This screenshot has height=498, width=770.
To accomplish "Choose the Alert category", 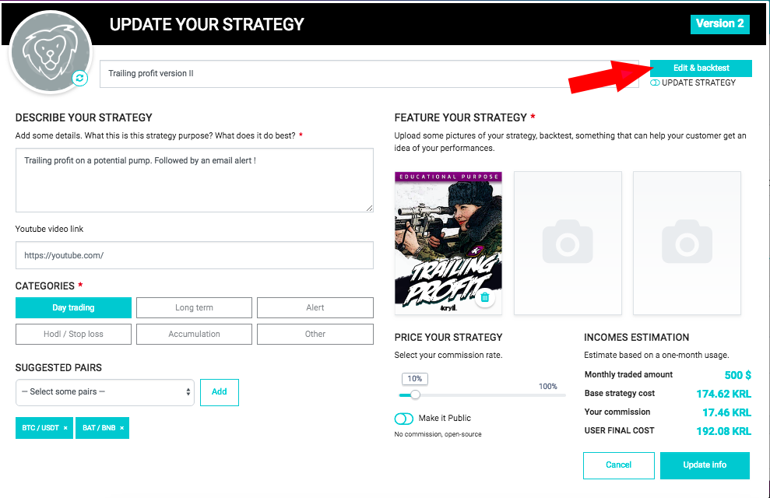I will (315, 307).
